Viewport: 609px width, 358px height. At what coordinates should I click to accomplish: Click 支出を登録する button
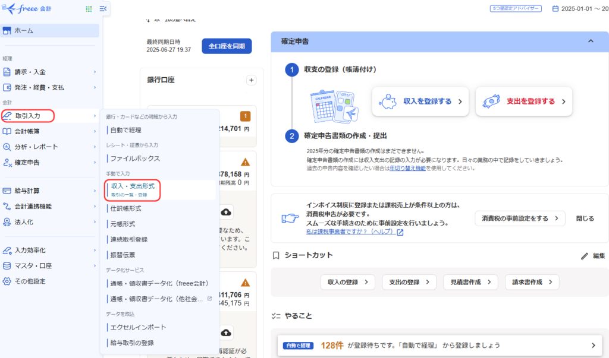[523, 102]
